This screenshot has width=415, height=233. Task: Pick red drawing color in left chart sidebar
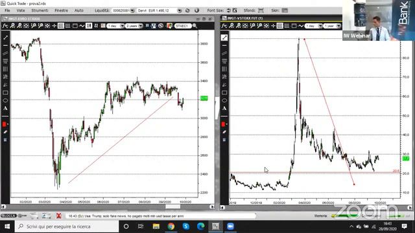click(5, 124)
